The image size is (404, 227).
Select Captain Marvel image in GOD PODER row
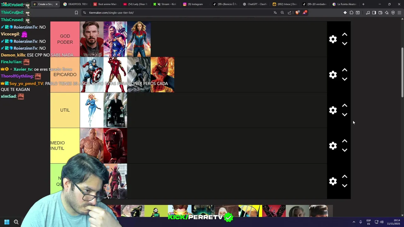[139, 39]
